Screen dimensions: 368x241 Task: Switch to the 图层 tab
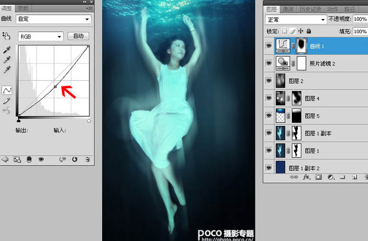click(271, 9)
